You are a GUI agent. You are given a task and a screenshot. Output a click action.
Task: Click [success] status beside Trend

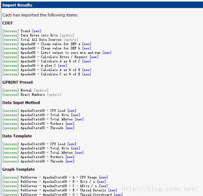point(11,31)
